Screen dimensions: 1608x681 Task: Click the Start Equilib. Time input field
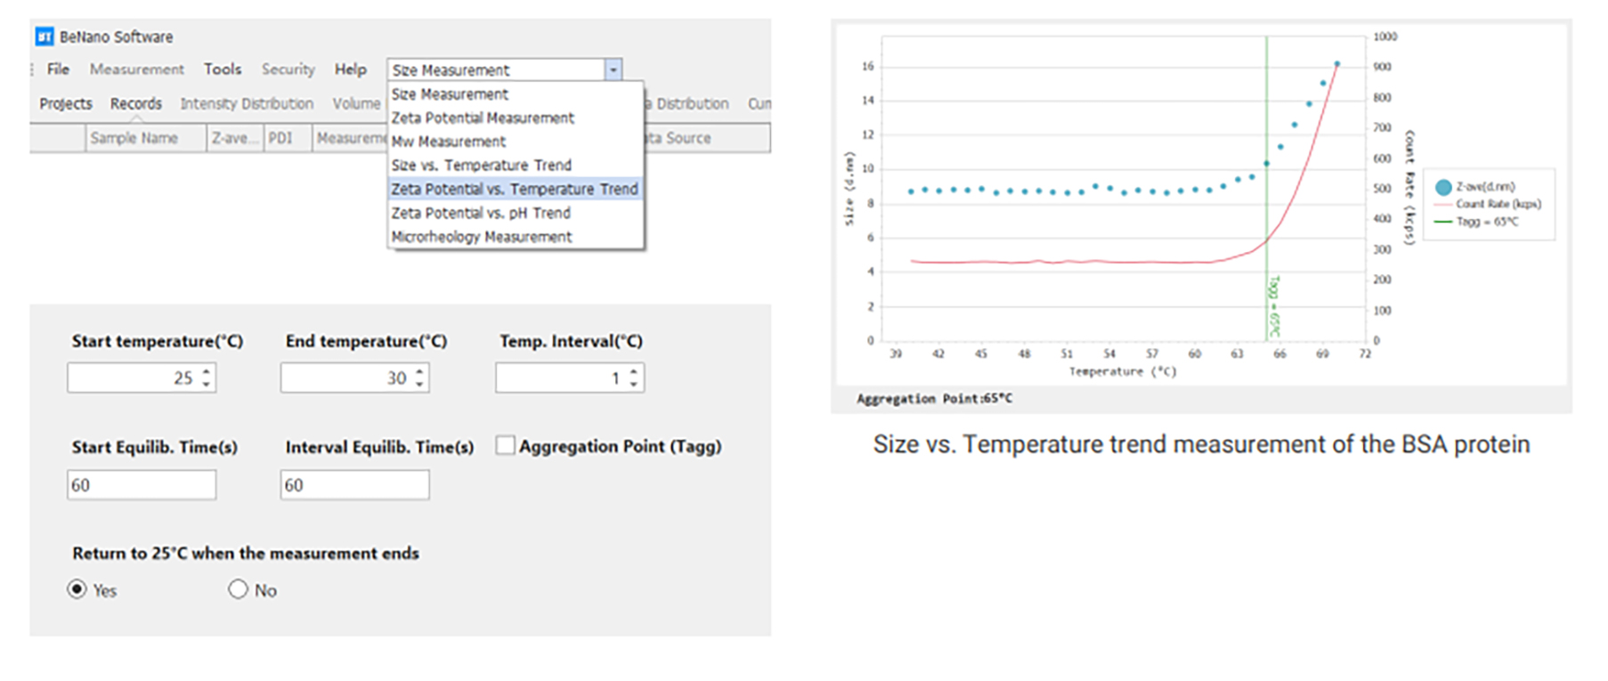142,485
